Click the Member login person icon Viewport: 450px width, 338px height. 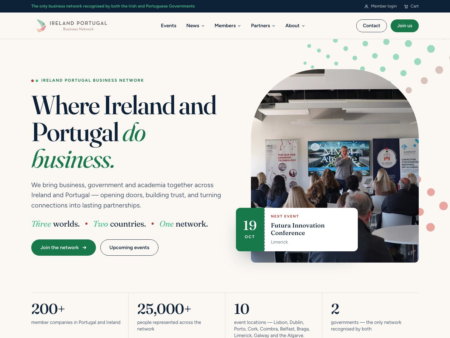click(x=366, y=6)
